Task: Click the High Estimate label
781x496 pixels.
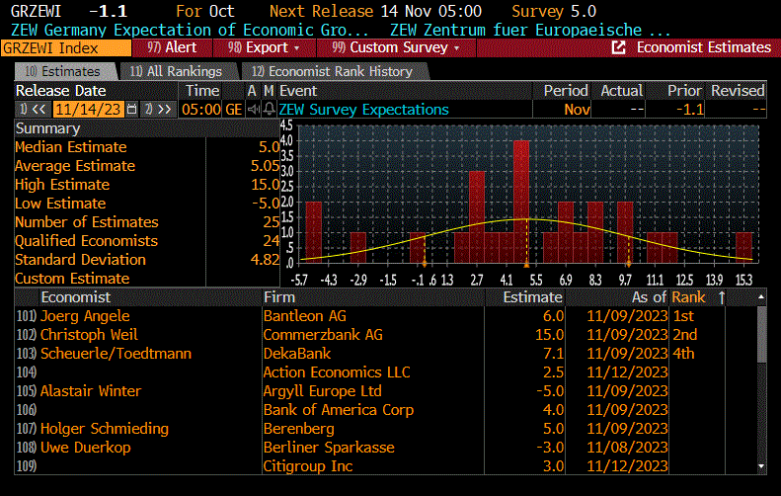Action: point(62,185)
